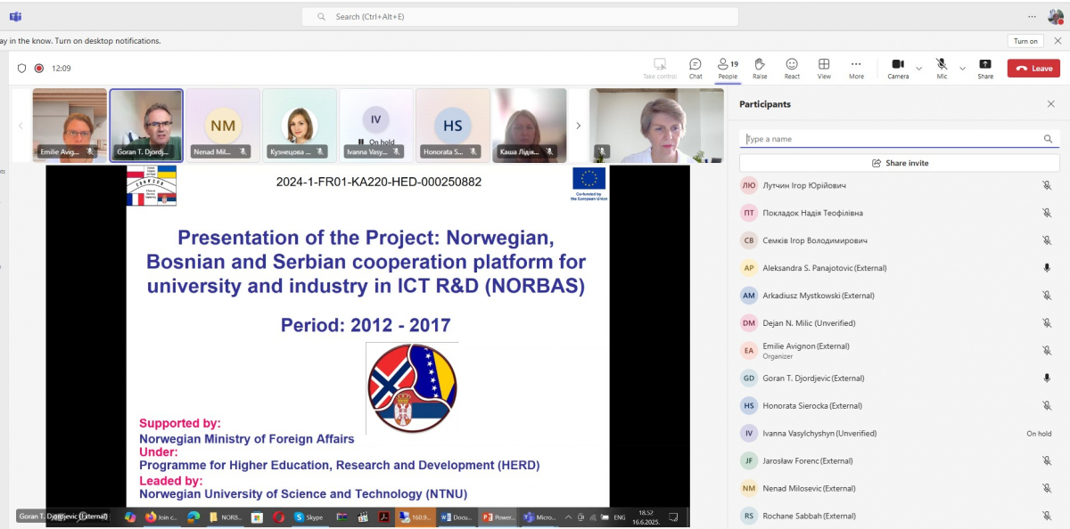Click the Share invite button
This screenshot has height=529, width=1070.
coord(900,163)
